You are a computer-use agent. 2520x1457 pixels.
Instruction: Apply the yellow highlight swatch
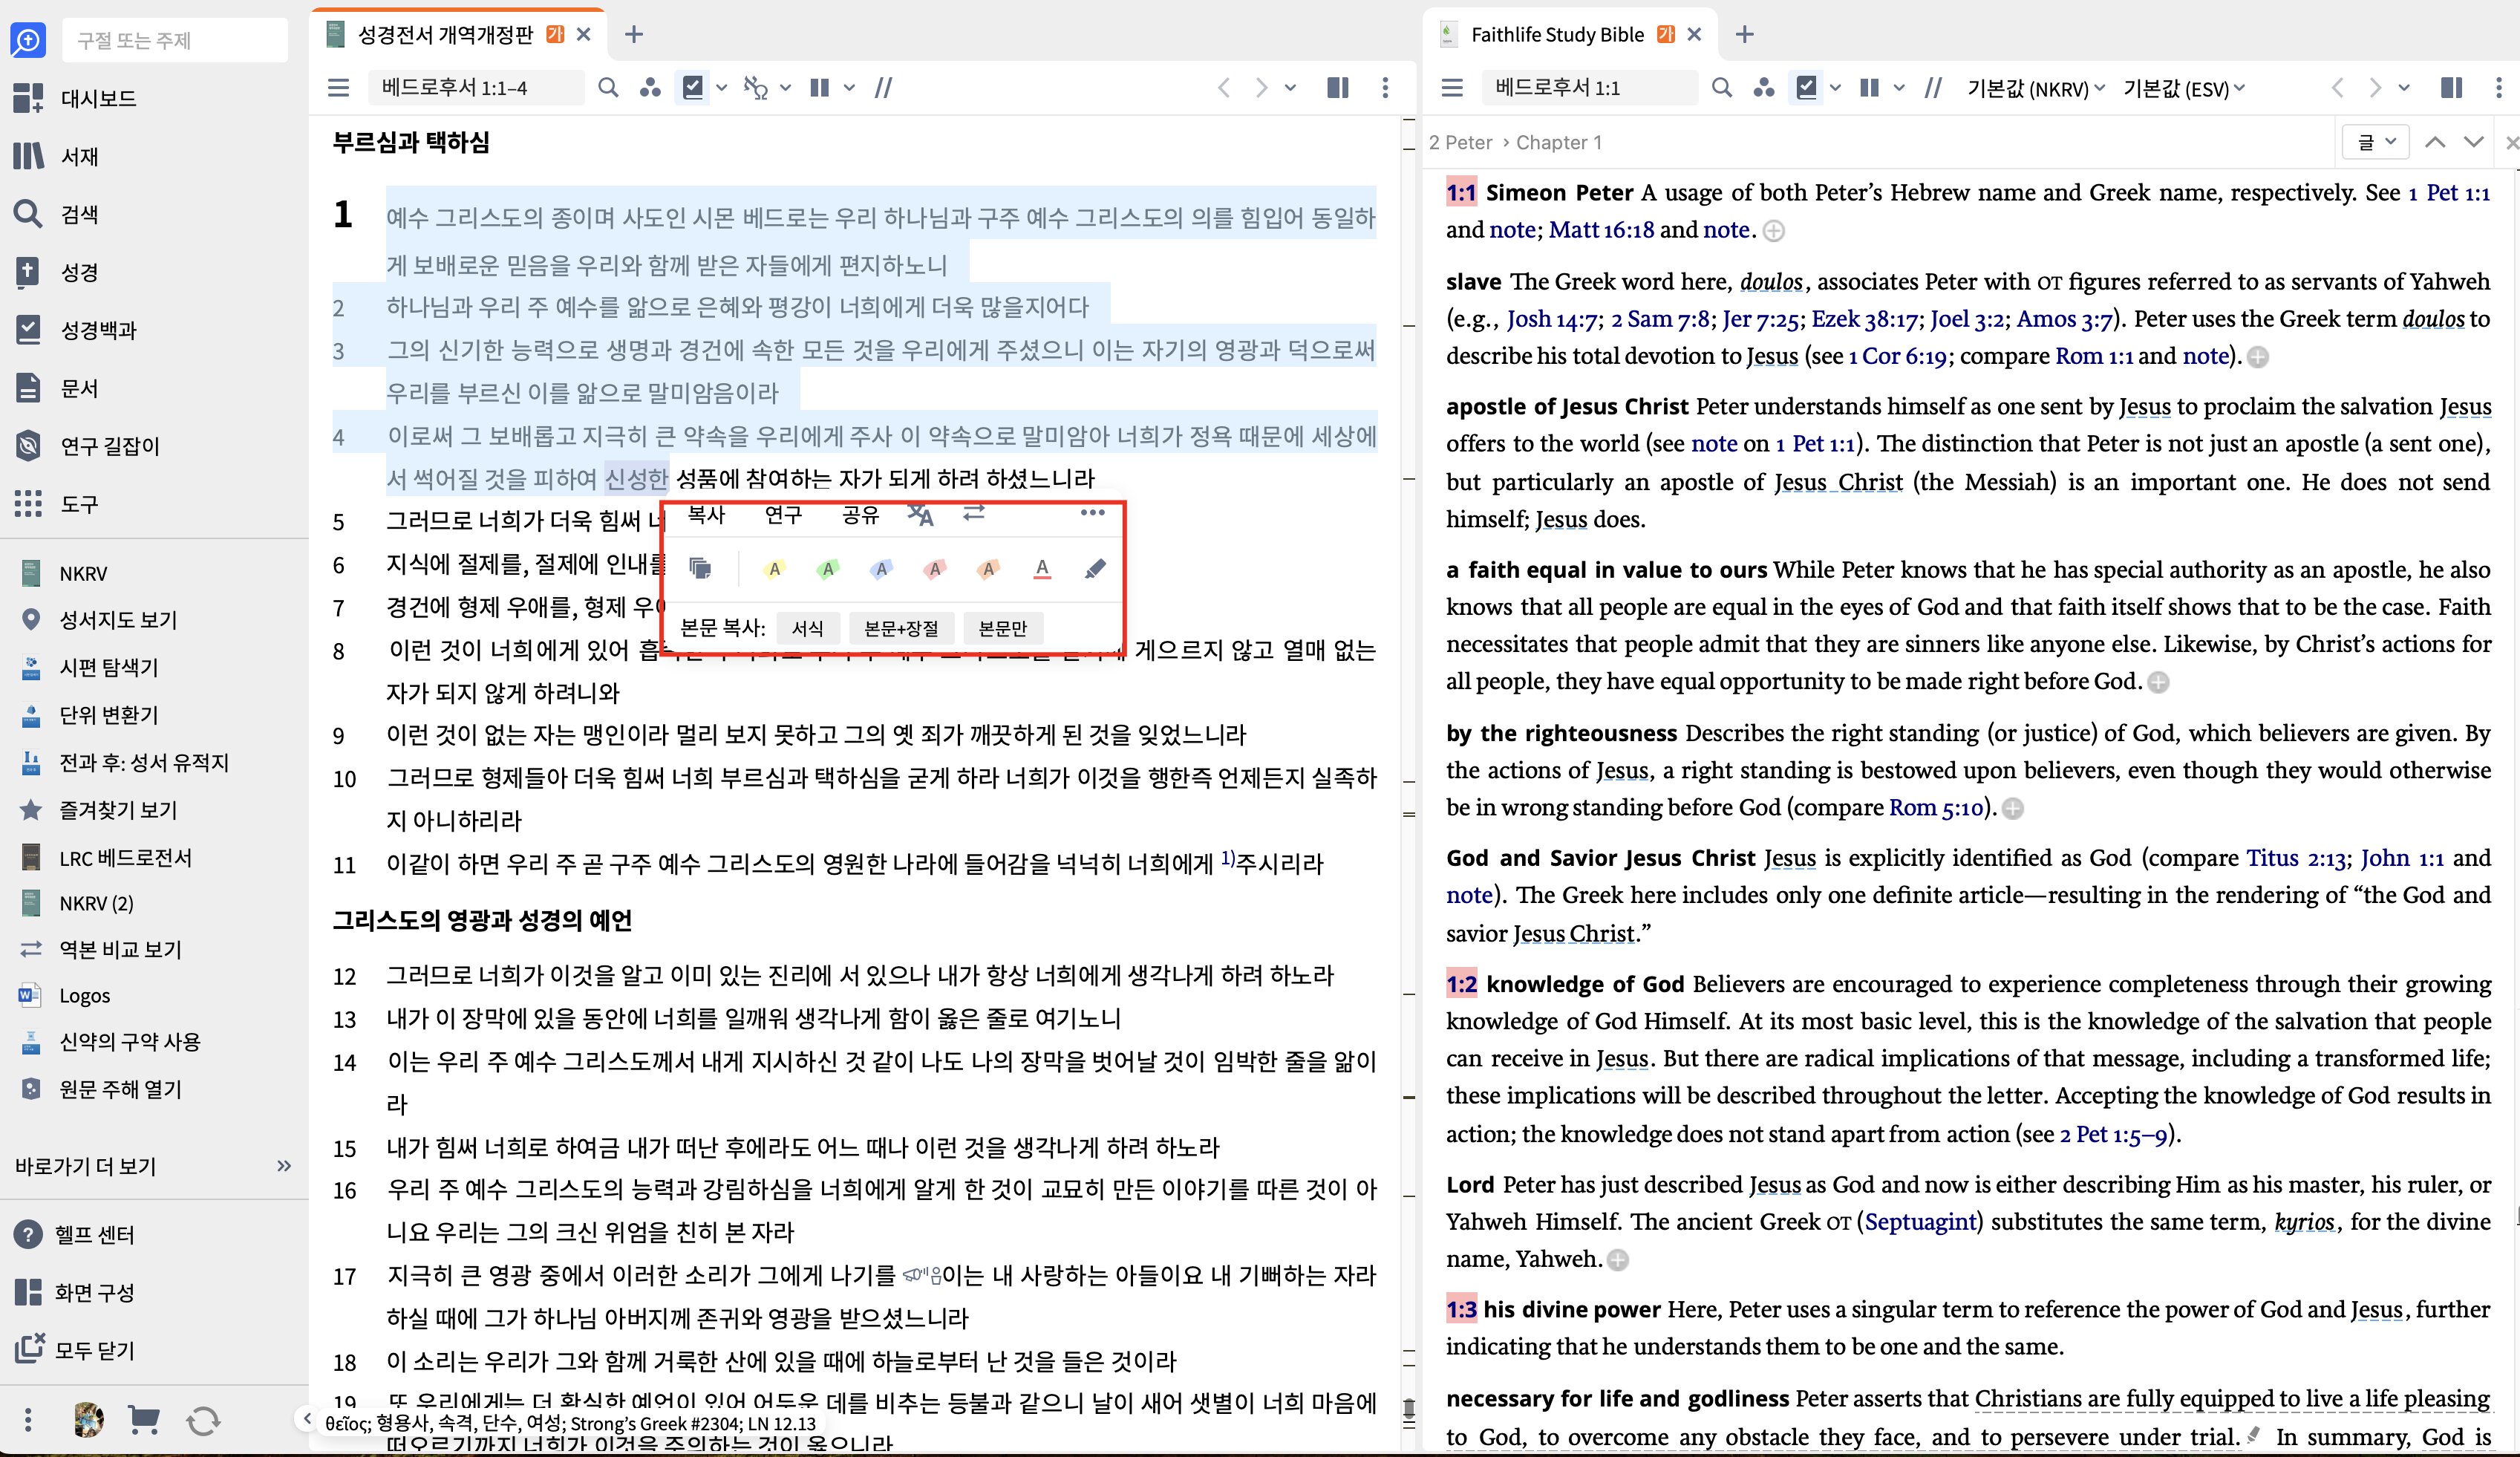(774, 569)
